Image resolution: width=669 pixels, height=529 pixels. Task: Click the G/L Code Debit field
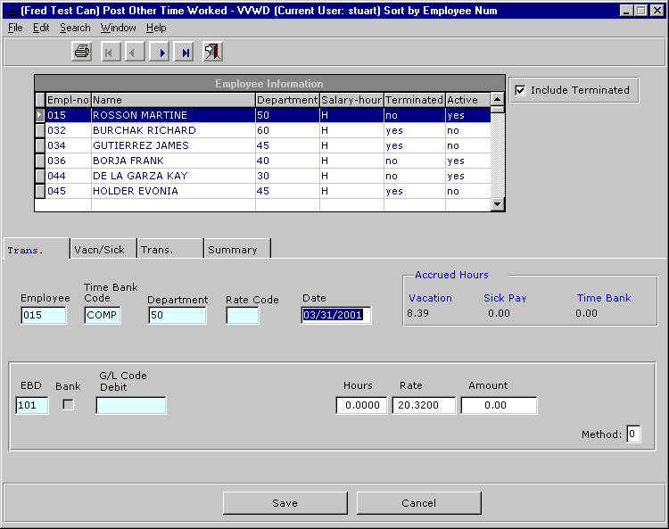click(x=130, y=406)
